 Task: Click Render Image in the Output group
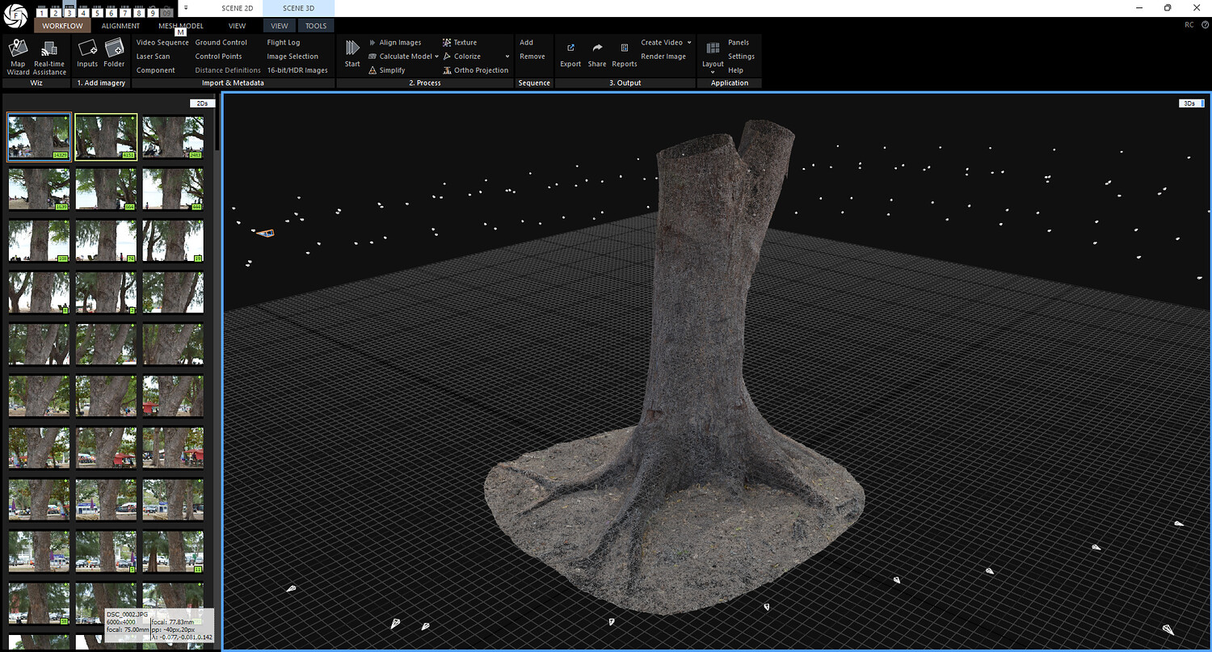663,57
